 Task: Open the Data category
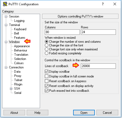click(17, 72)
